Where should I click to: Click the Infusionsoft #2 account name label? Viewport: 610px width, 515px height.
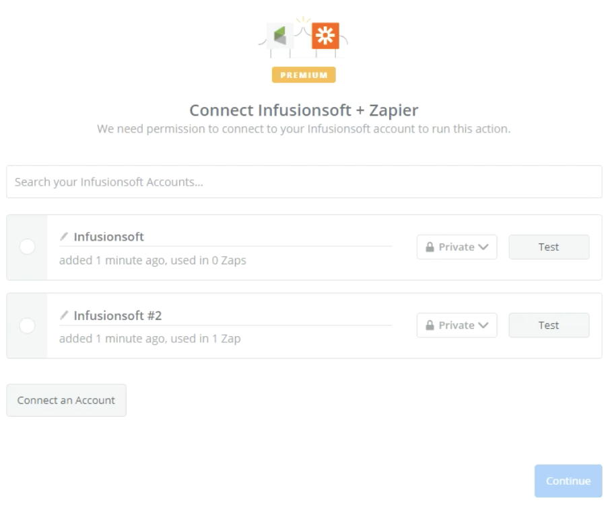tap(118, 315)
